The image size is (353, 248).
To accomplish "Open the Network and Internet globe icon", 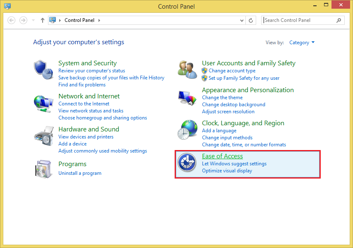I will click(x=43, y=104).
